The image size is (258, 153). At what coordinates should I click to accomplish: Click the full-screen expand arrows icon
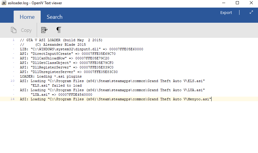[x=251, y=12]
